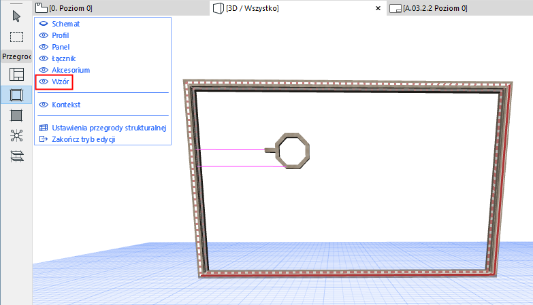Close the 3D / Wszystko tab
The height and width of the screenshot is (305, 533).
[378, 8]
